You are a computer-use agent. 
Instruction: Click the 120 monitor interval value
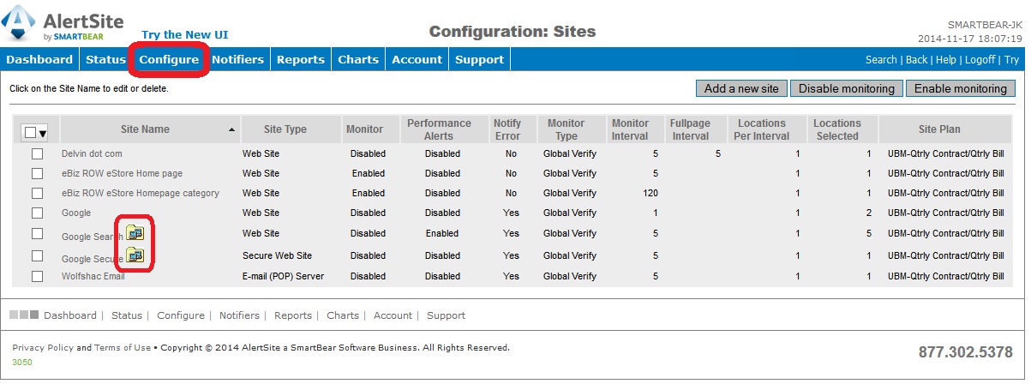coord(650,193)
